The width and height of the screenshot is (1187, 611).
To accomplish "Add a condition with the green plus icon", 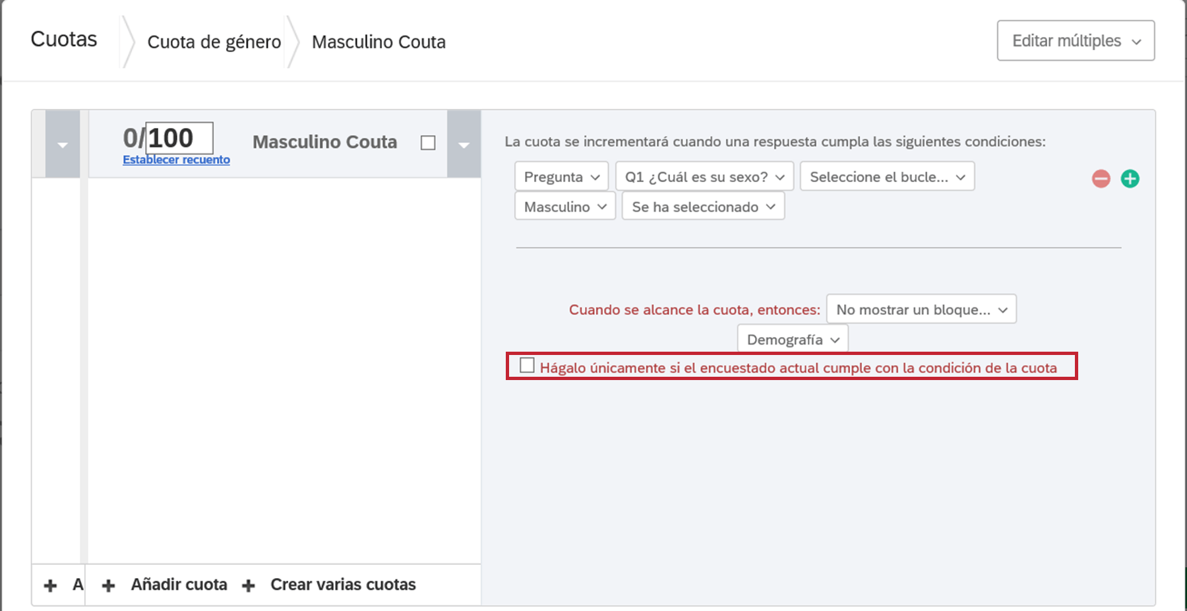I will tap(1130, 178).
